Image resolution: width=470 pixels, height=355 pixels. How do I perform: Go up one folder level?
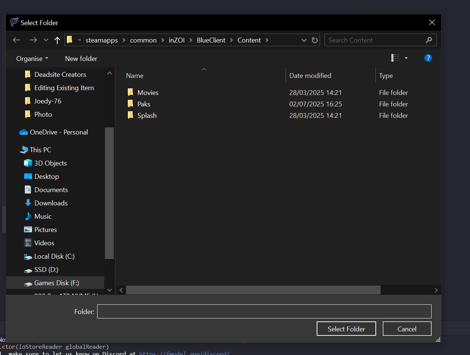pos(57,40)
